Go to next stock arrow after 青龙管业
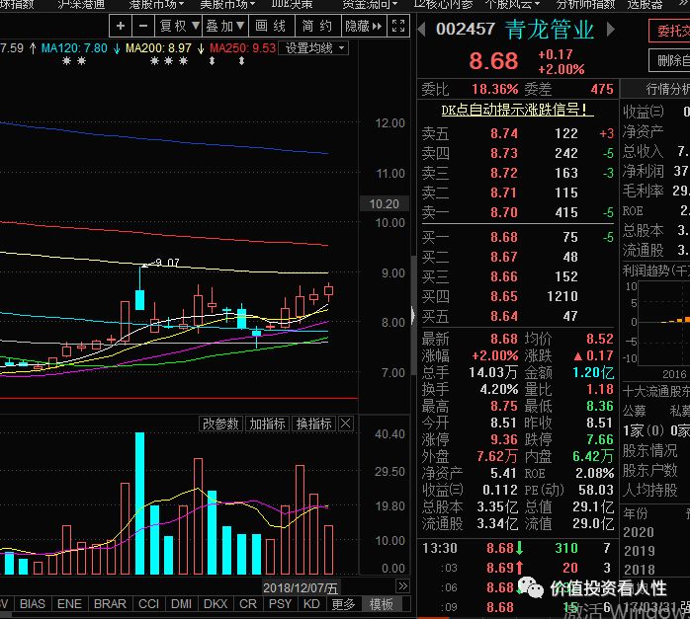 click(610, 30)
